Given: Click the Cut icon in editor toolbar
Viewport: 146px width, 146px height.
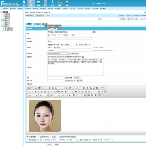Looking at the screenshot, I should (x=43, y=88).
